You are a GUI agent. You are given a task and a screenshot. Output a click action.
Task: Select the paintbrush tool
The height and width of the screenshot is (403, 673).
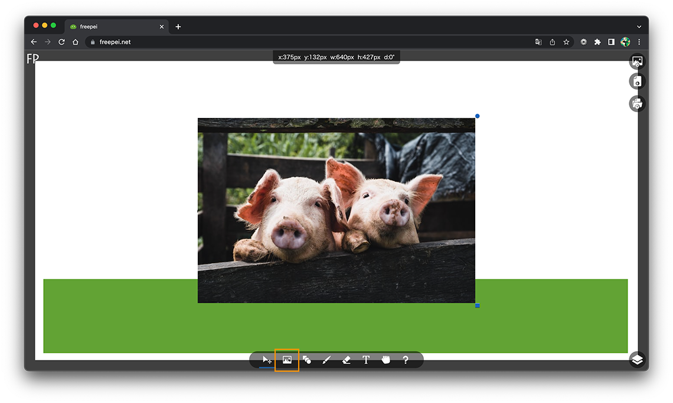click(x=326, y=360)
